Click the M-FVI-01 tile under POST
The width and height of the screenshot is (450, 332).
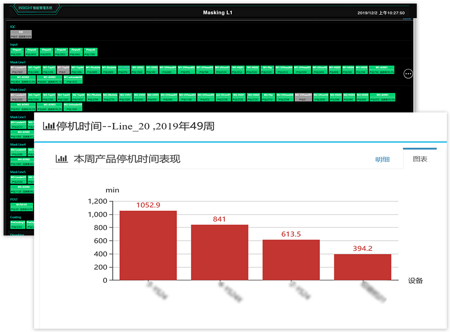click(21, 207)
